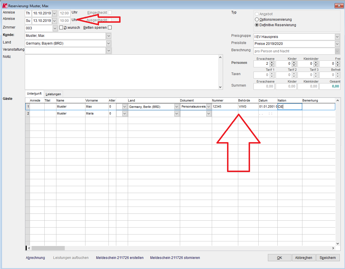Click Meldeschein 211726 stornieren
The height and width of the screenshot is (269, 345).
[175, 257]
